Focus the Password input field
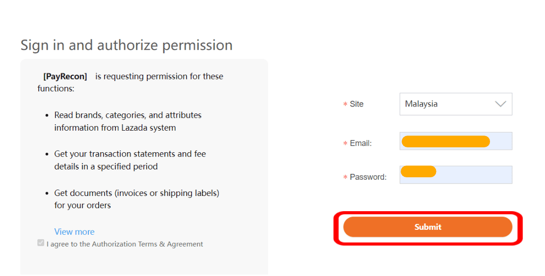The width and height of the screenshot is (545, 276). 456,174
